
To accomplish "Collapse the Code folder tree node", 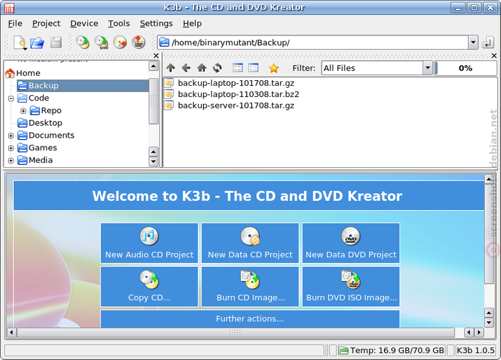I will (x=11, y=98).
